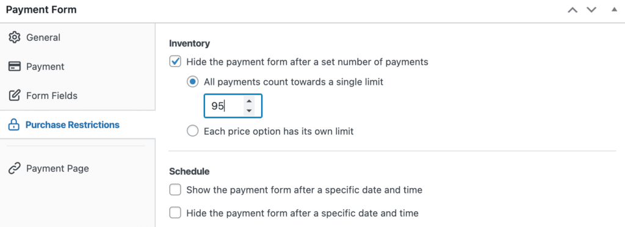Open the Payment tab label
The width and height of the screenshot is (625, 227).
point(45,67)
